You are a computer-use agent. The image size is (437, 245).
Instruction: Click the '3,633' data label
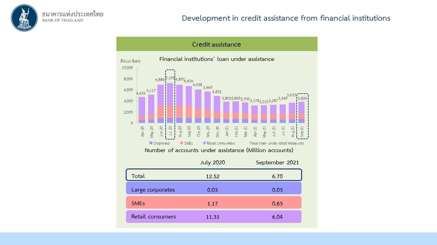click(291, 95)
